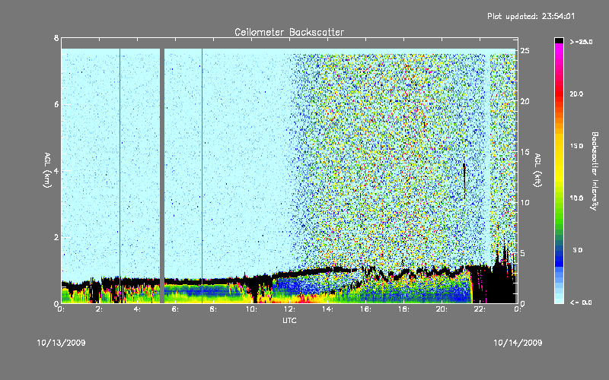609x380 pixels.
Task: Click the 'Ceilometer Backscatter' plot title
Action: (289, 32)
